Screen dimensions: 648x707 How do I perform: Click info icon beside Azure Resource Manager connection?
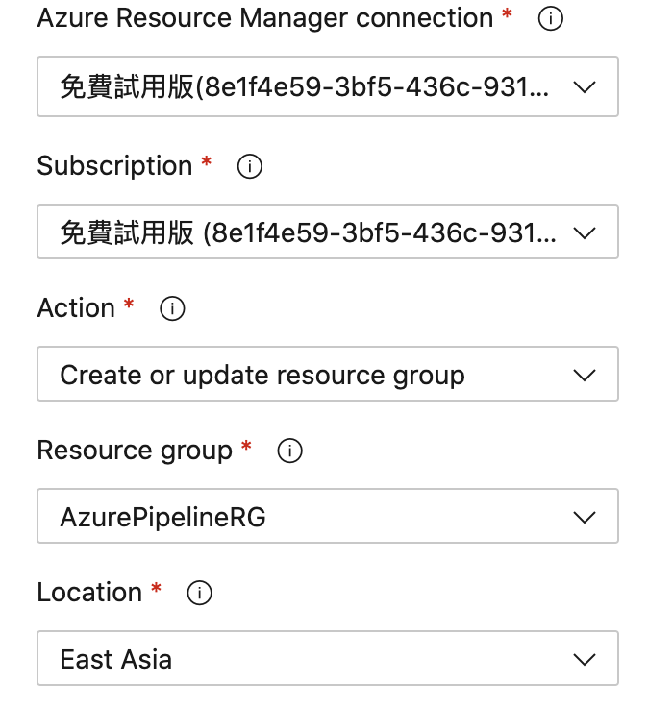[x=550, y=20]
